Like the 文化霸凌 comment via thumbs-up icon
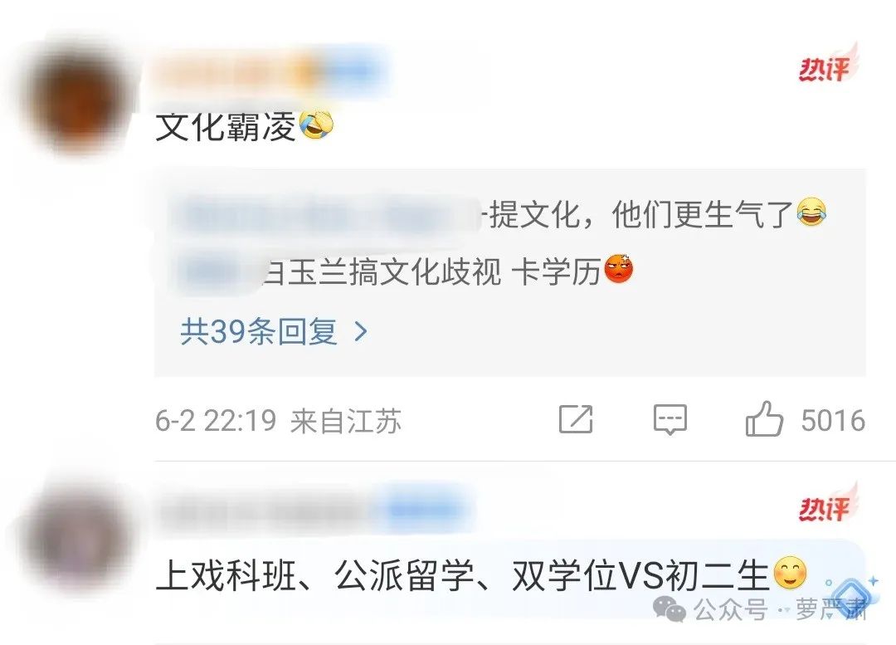The image size is (896, 645). (764, 420)
